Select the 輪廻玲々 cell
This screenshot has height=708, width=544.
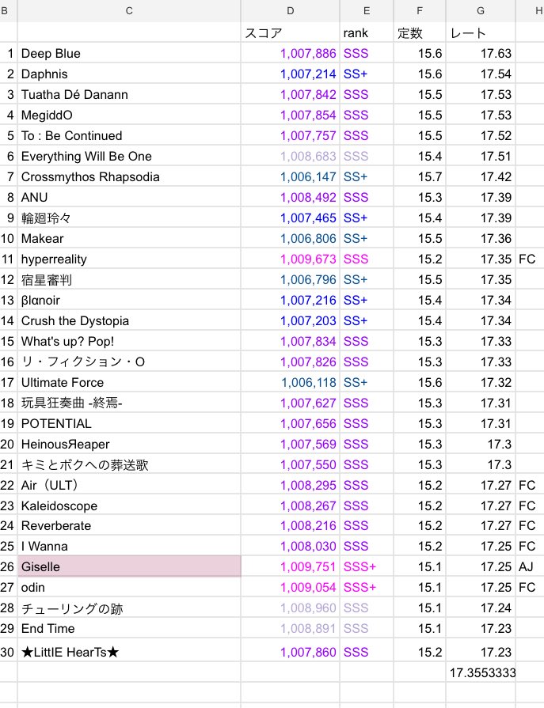point(129,218)
